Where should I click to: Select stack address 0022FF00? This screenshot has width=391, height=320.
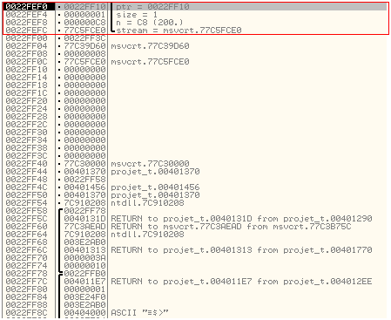pos(26,38)
